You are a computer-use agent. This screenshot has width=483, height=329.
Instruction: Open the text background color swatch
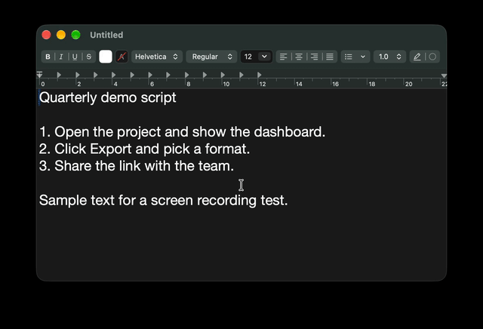point(122,57)
